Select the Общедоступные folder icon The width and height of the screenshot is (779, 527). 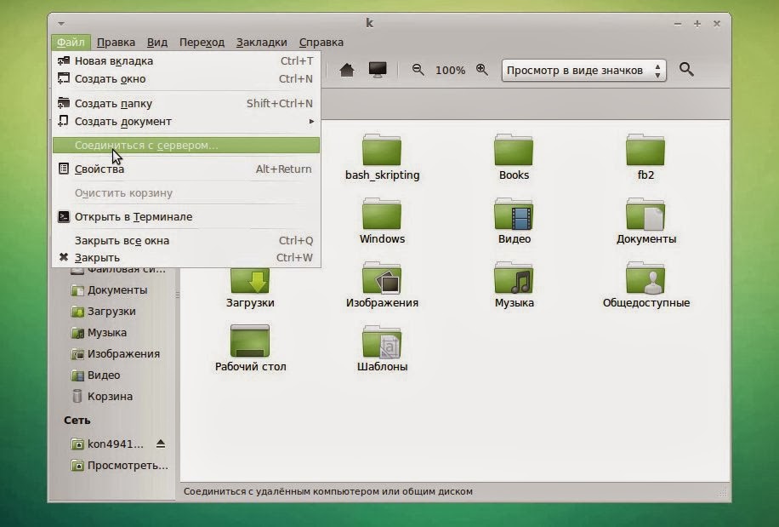(x=645, y=278)
